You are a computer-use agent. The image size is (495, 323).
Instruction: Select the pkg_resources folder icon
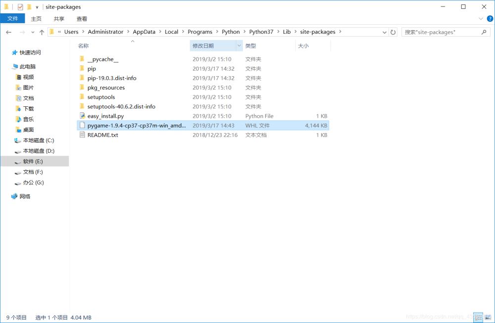[x=82, y=88]
